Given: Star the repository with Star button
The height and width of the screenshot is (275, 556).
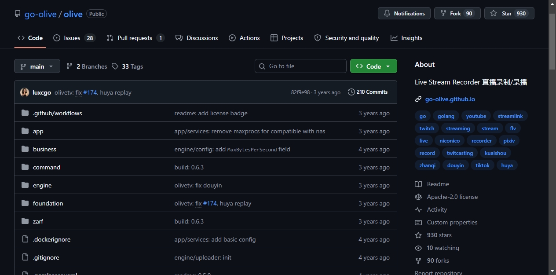Looking at the screenshot, I should point(509,14).
